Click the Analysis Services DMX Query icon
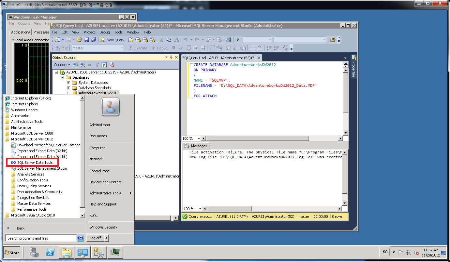 (x=145, y=40)
